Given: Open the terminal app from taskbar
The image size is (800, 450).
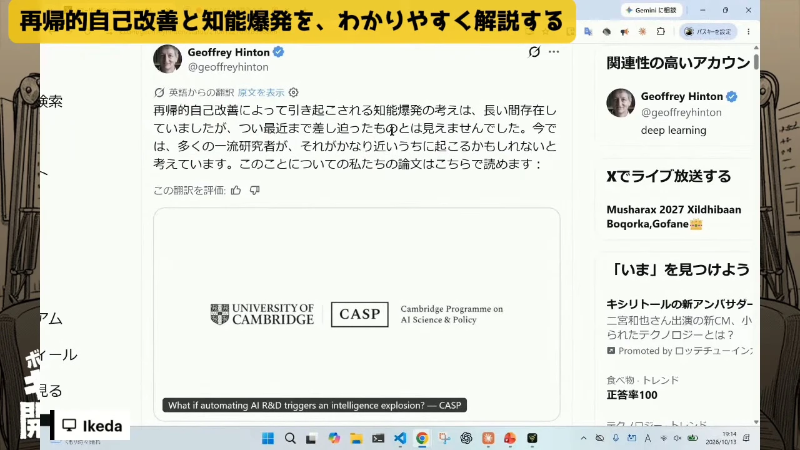Looking at the screenshot, I should (x=378, y=438).
